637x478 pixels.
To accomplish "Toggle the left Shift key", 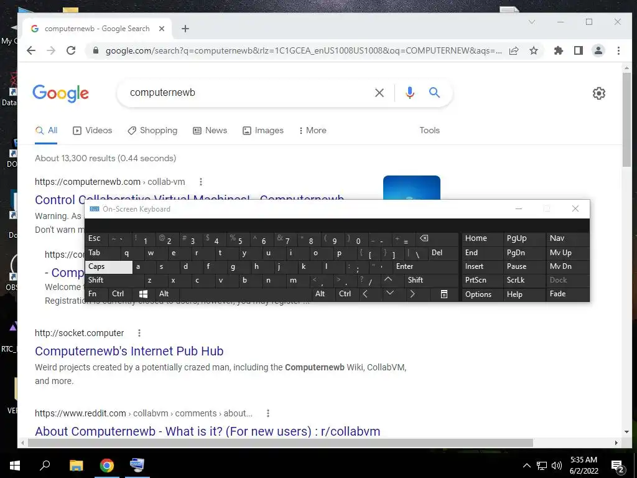I will [x=114, y=280].
